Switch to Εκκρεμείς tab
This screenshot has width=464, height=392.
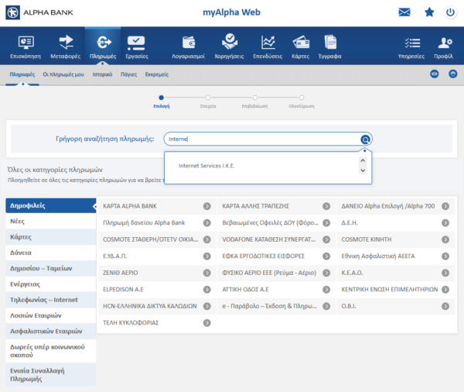click(x=157, y=74)
